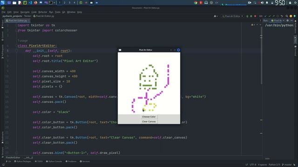Screen dimensions: 298x167
Task: Click the terminal icon in the taskbar
Action: point(51,3)
